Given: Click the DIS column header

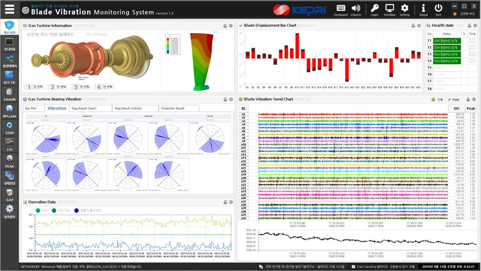Looking at the screenshot, I should (457, 108).
